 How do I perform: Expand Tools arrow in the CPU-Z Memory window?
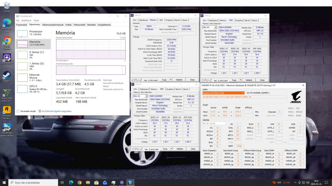pos(171,80)
